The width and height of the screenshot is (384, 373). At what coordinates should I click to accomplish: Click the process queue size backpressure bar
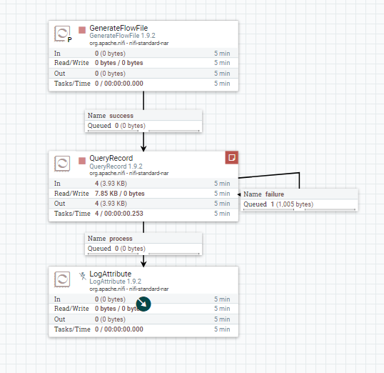(x=174, y=254)
